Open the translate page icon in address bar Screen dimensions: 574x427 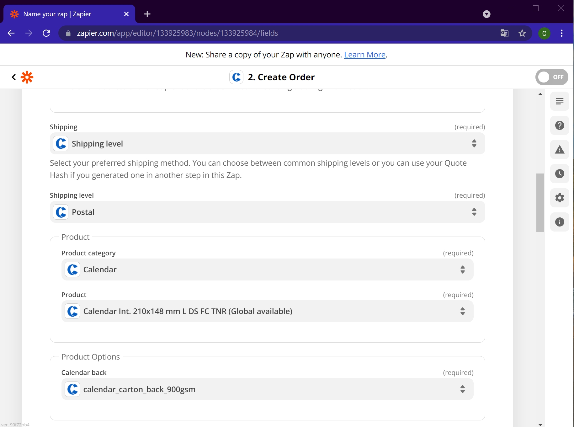(x=504, y=33)
